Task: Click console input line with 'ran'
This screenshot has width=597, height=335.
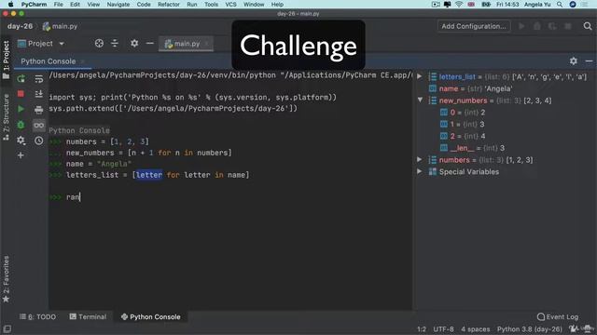Action: click(230, 197)
